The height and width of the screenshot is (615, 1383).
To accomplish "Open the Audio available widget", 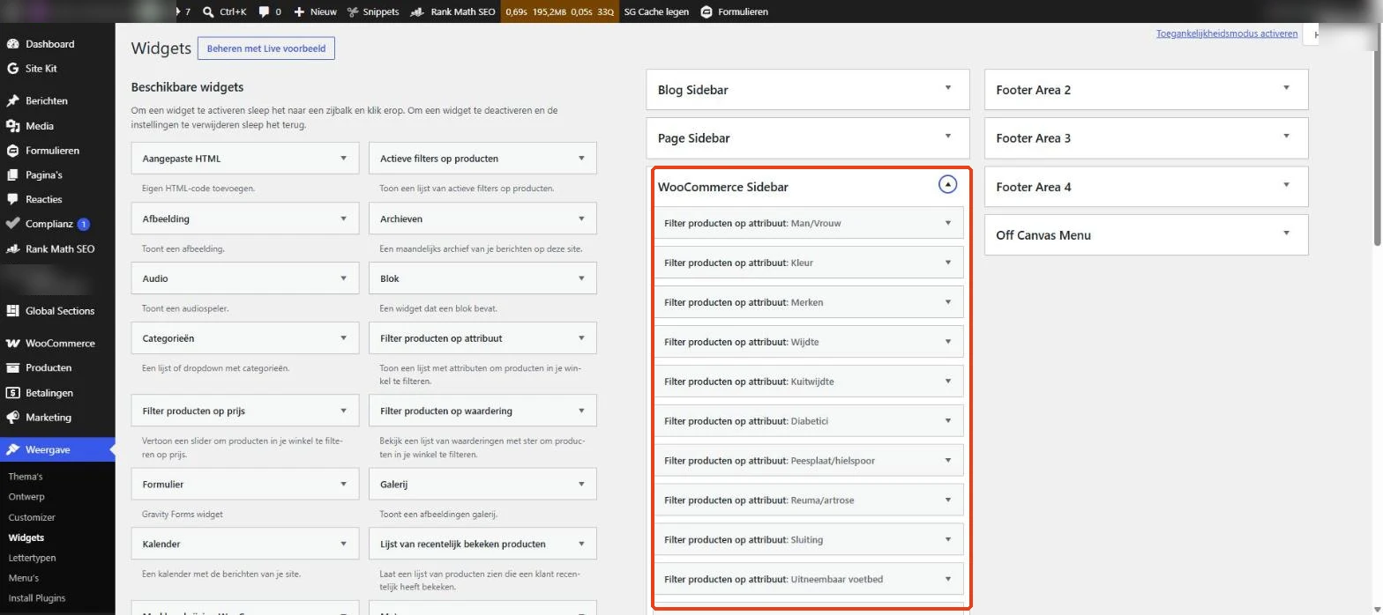I will click(245, 278).
